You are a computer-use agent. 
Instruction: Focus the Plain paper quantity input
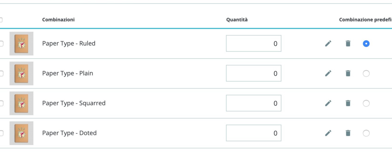(x=253, y=73)
